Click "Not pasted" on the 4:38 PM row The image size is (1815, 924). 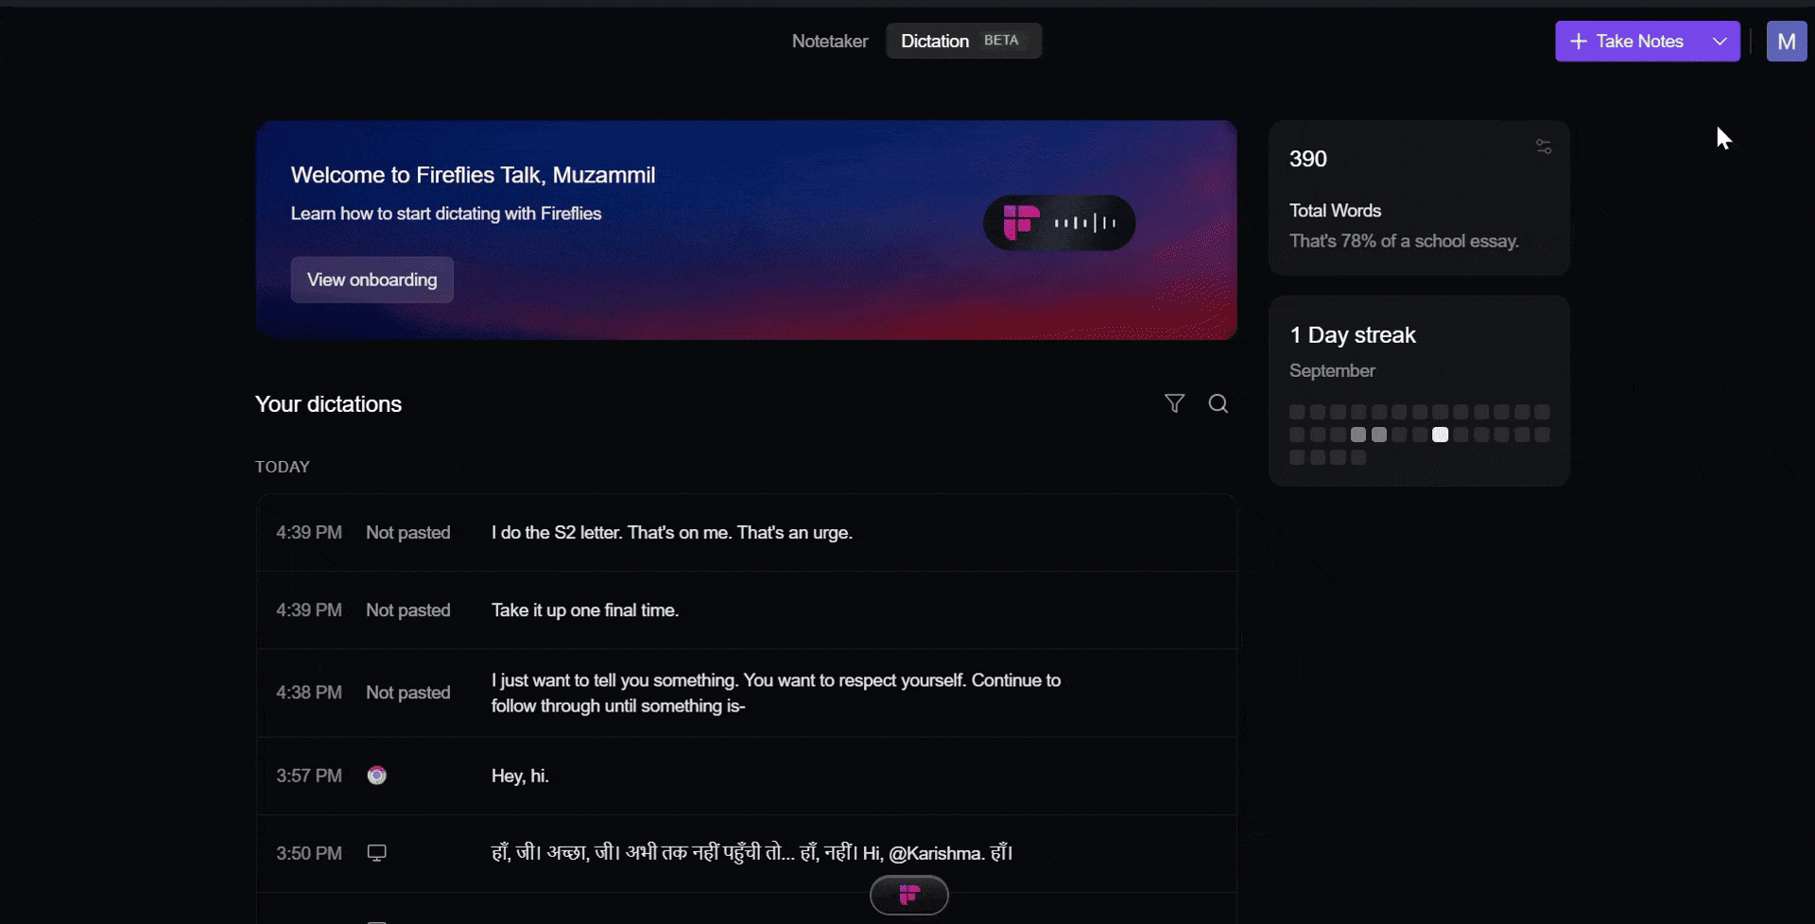pyautogui.click(x=408, y=693)
